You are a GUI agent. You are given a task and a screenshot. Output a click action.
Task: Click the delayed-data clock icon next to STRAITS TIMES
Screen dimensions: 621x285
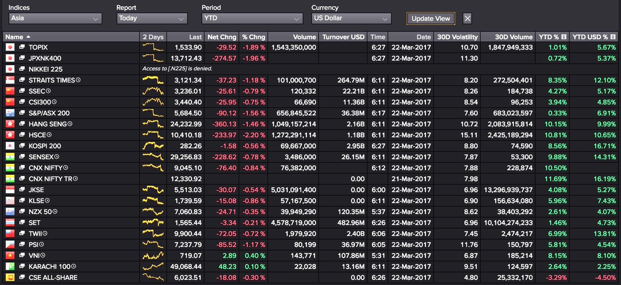tap(78, 80)
